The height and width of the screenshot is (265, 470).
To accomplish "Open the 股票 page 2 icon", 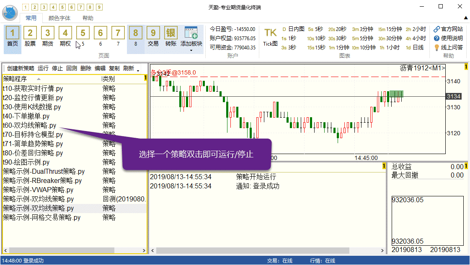I will (30, 33).
